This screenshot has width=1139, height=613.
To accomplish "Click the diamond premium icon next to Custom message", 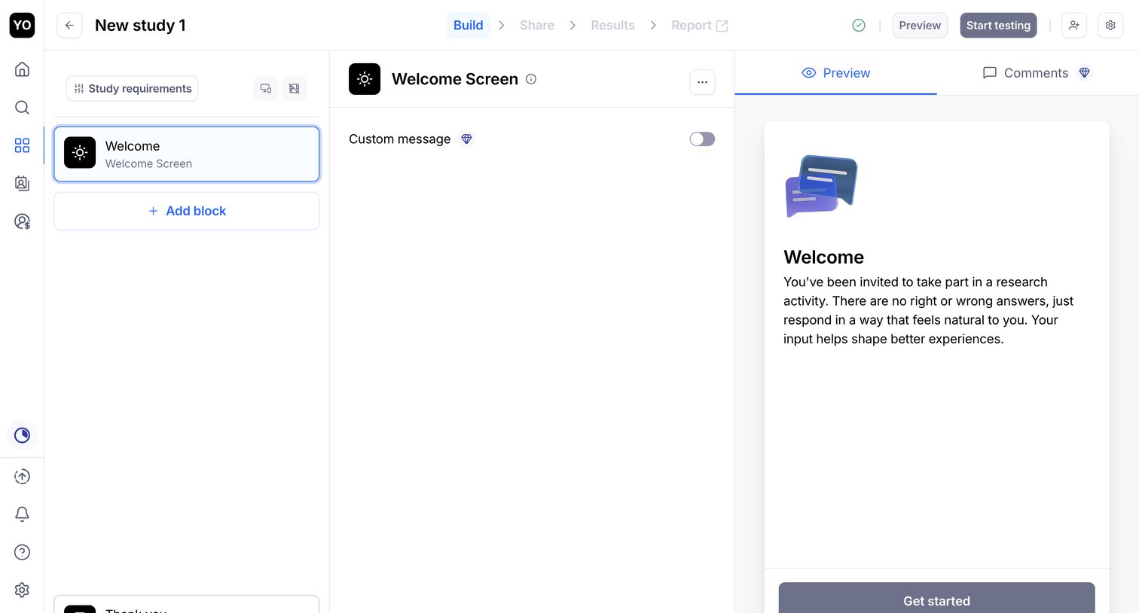I will tap(466, 139).
